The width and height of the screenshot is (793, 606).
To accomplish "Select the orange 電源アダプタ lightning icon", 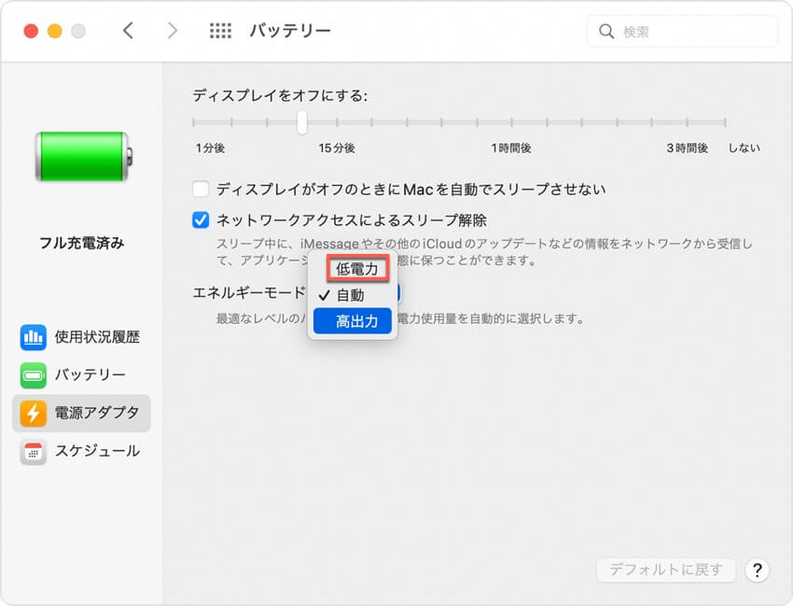I will tap(34, 413).
